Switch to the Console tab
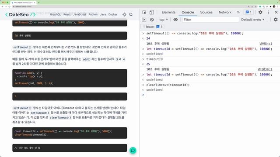Image resolution: width=280 pixels, height=157 pixels. click(188, 12)
